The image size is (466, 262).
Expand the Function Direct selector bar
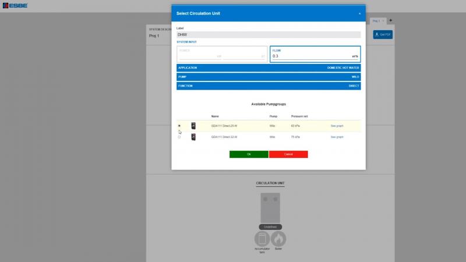pyautogui.click(x=269, y=86)
